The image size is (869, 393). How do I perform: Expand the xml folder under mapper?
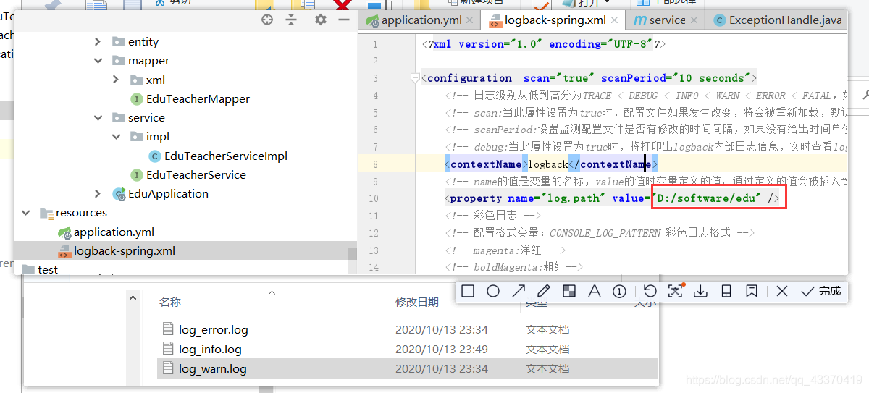pyautogui.click(x=116, y=80)
